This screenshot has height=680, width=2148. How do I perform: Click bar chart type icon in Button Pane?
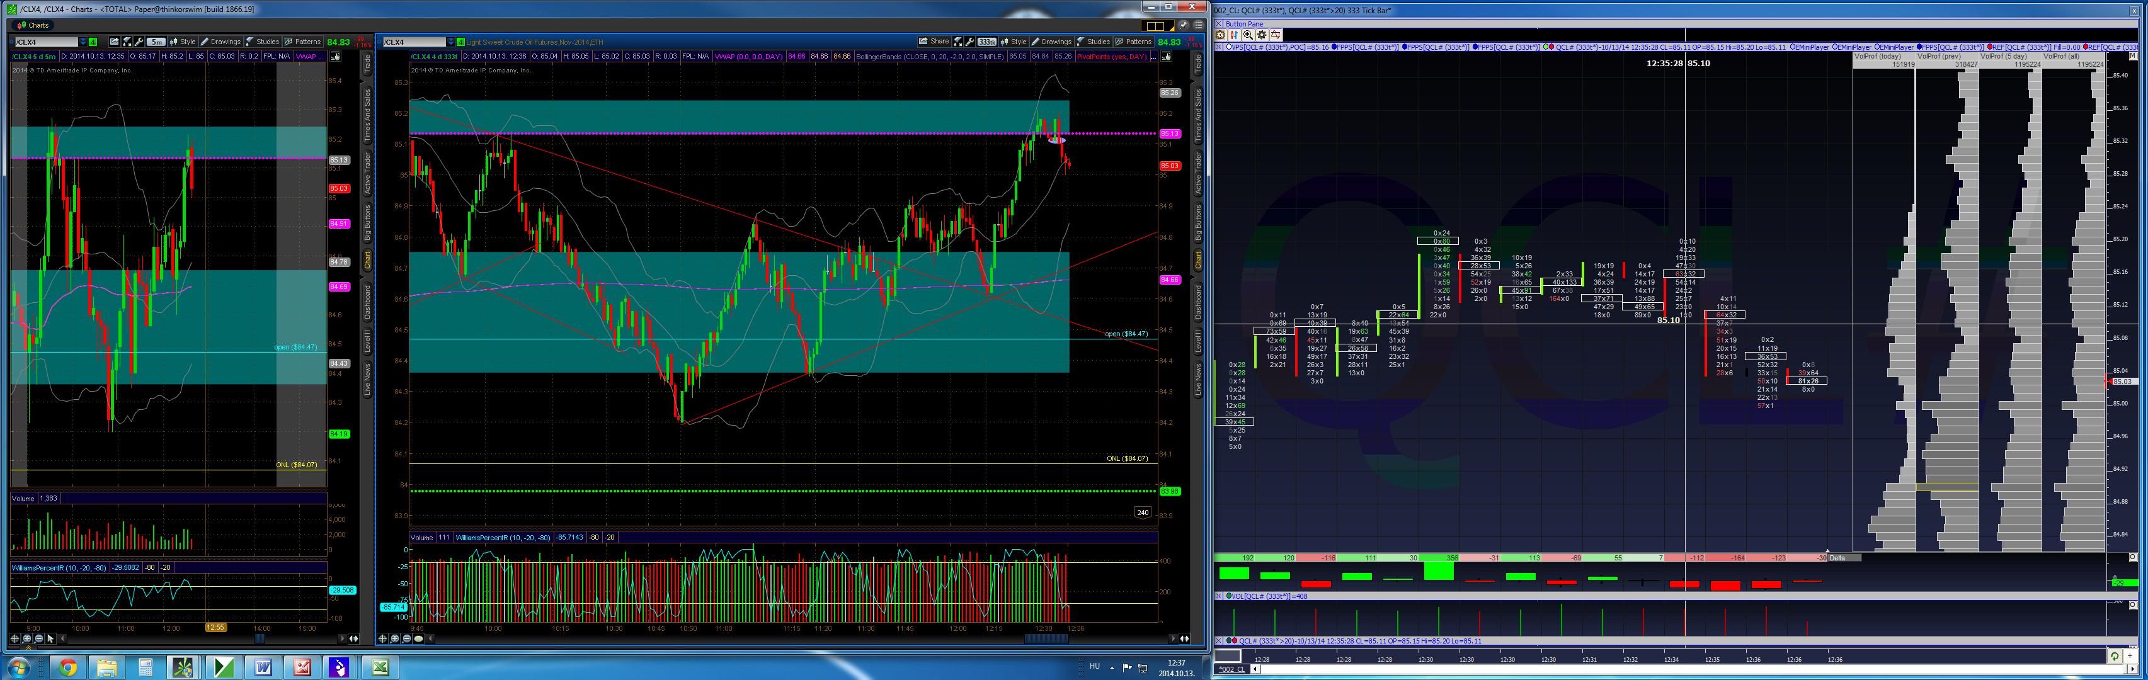pos(1234,35)
